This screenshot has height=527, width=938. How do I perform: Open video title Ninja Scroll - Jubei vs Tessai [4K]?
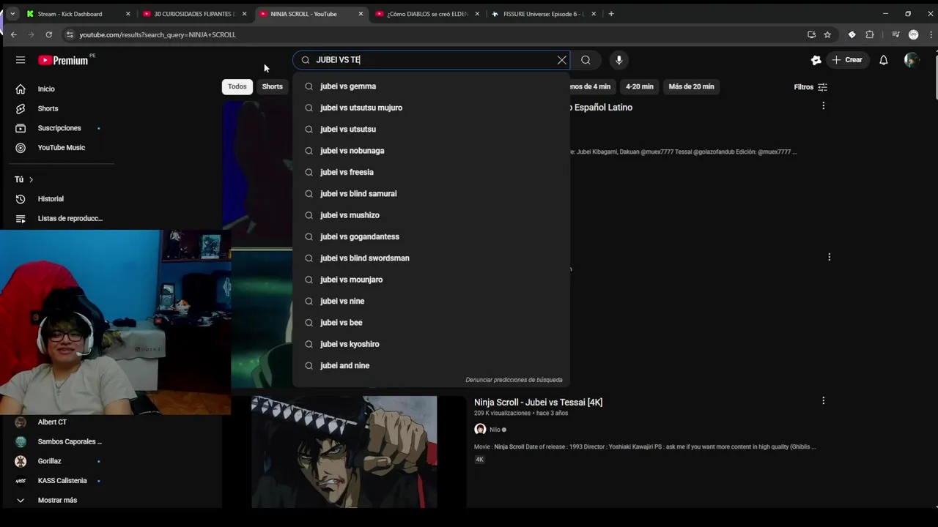pos(538,402)
